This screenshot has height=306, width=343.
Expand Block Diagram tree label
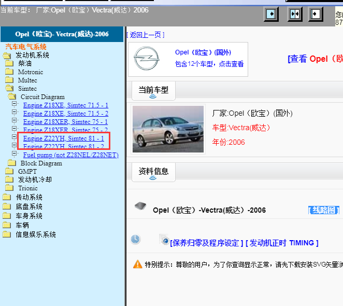[x=41, y=163]
